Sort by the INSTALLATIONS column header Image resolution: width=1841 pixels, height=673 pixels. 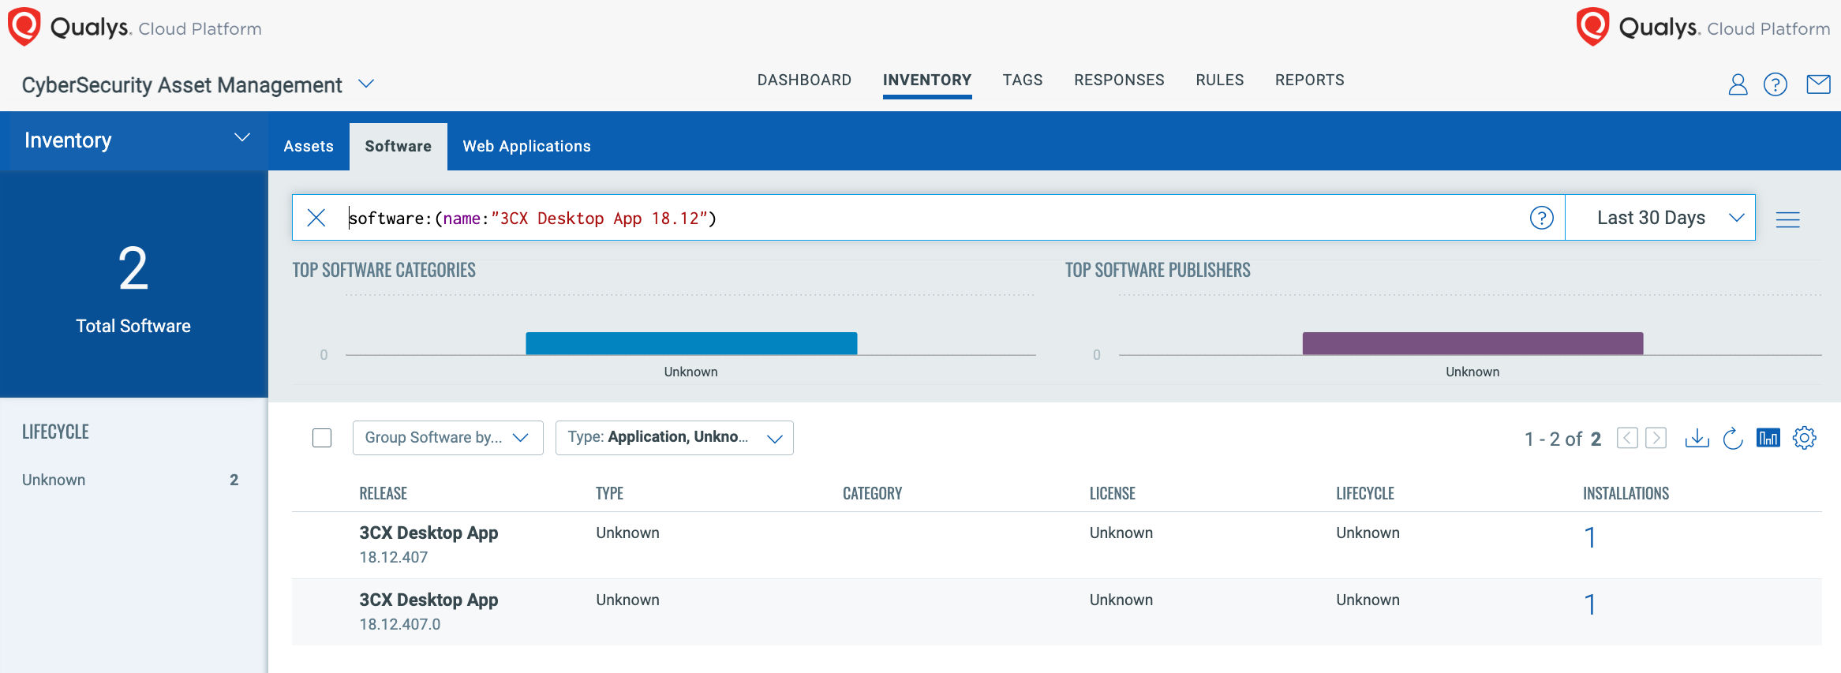click(1626, 493)
